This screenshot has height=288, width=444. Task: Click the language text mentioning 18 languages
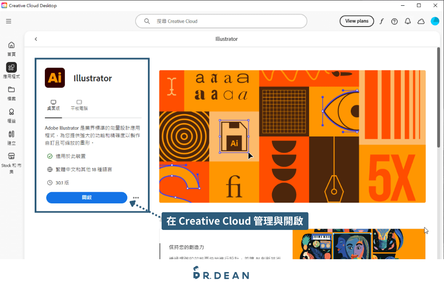84,169
